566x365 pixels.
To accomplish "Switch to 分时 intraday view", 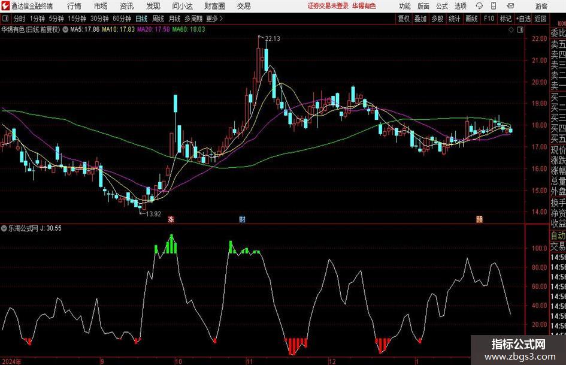I will (x=20, y=19).
